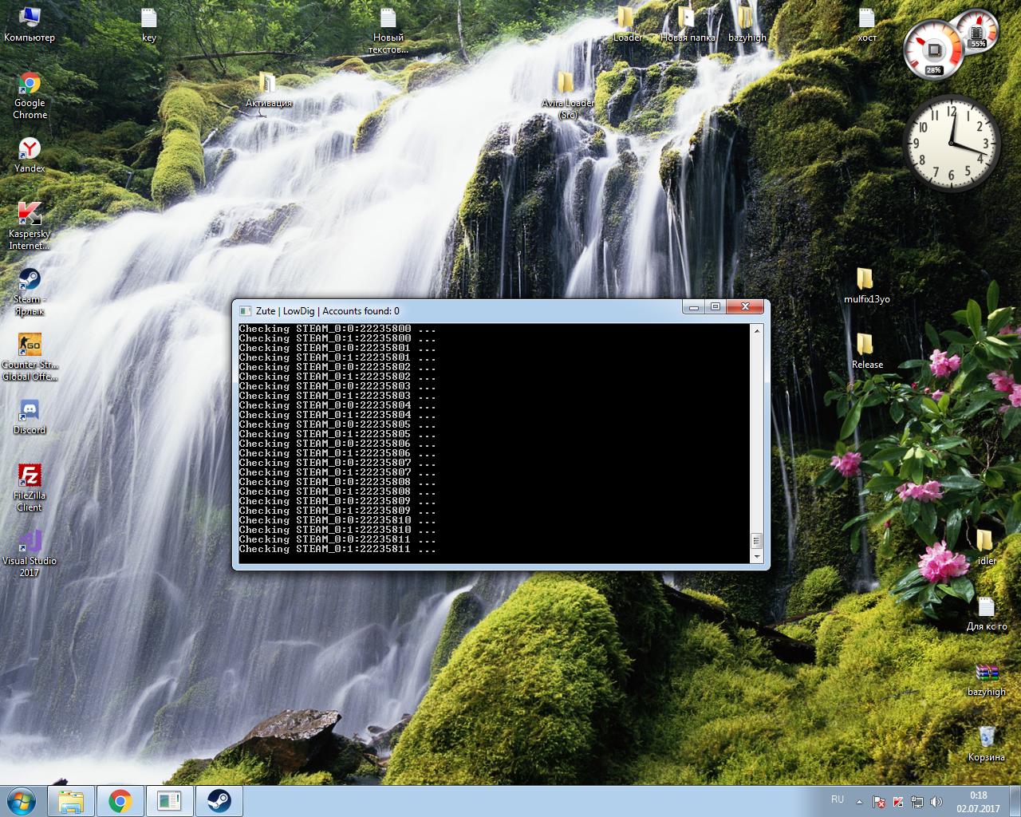Open Windows Explorer from taskbar
The height and width of the screenshot is (817, 1021).
click(71, 801)
